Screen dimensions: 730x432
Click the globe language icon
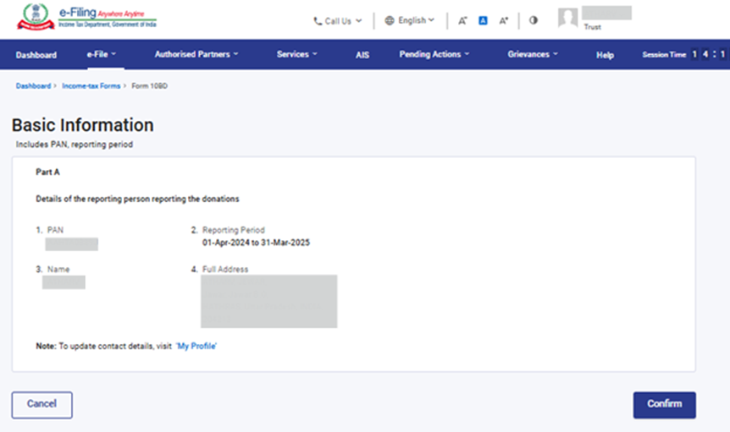tap(390, 20)
